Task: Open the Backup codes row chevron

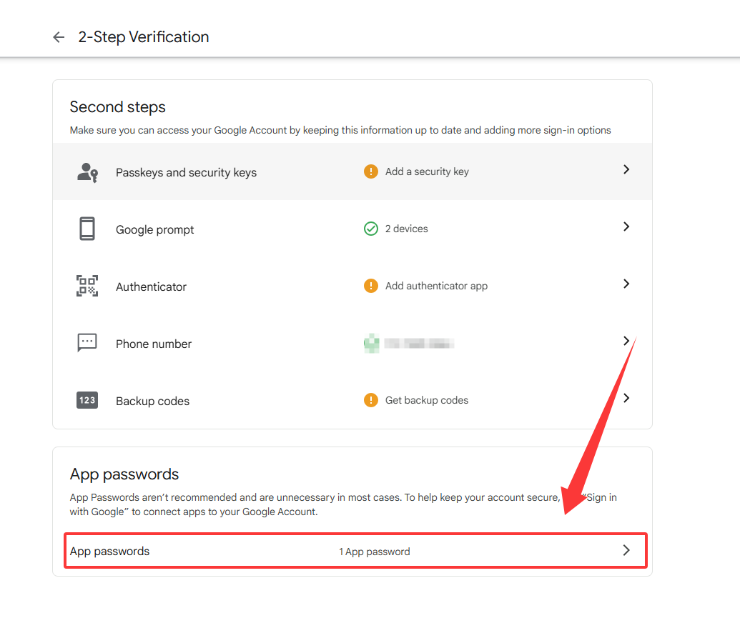Action: tap(626, 398)
